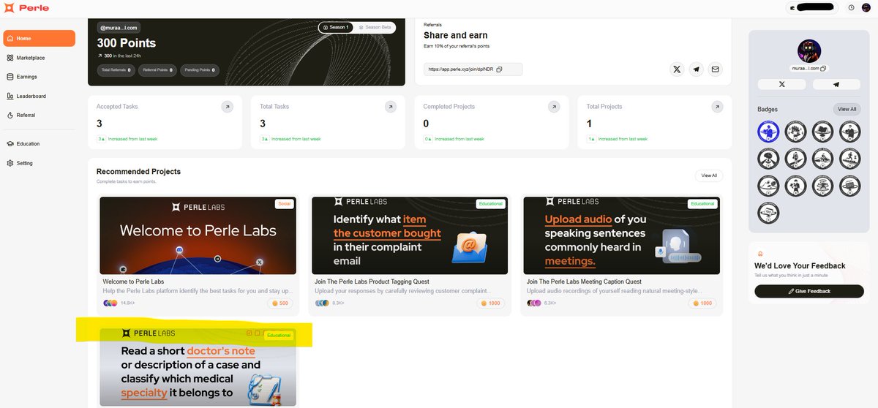
Task: Click the clock history icon in header
Action: pyautogui.click(x=851, y=7)
